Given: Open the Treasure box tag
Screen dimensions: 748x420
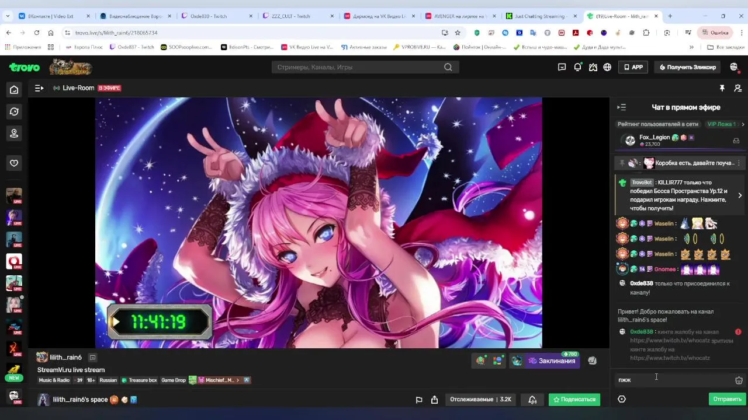Looking at the screenshot, I should tap(139, 380).
